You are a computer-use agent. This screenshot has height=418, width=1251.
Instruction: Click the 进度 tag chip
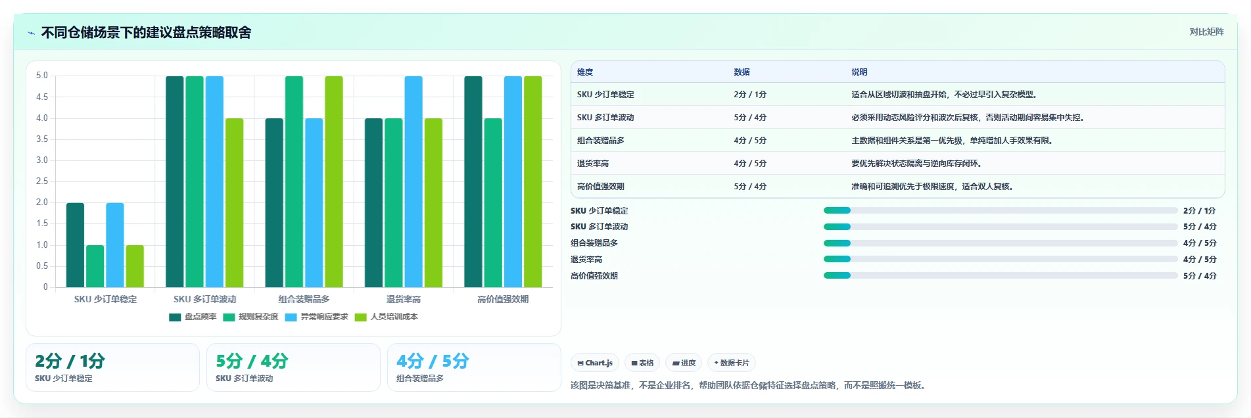tap(684, 363)
